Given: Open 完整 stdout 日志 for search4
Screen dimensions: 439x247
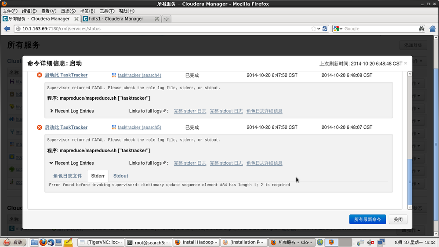Looking at the screenshot, I should 226,111.
